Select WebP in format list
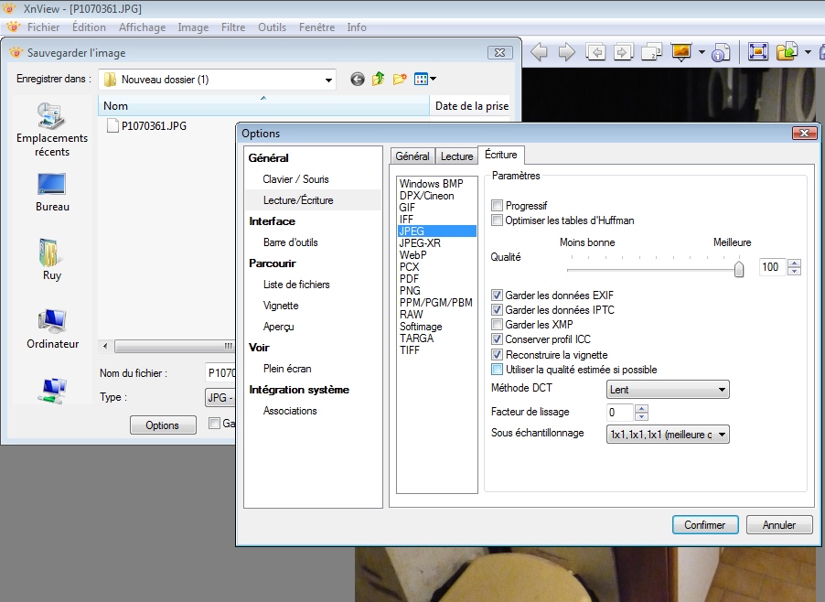 pos(413,254)
